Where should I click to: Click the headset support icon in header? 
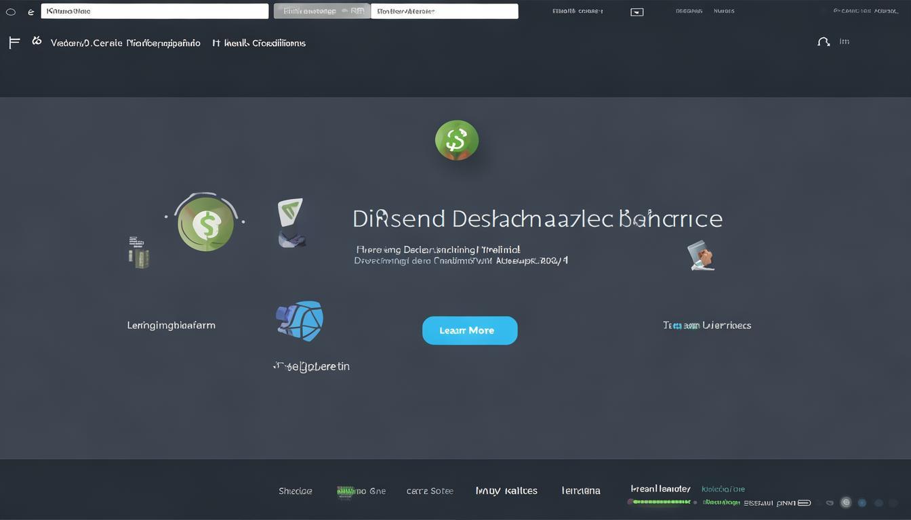[x=824, y=42]
